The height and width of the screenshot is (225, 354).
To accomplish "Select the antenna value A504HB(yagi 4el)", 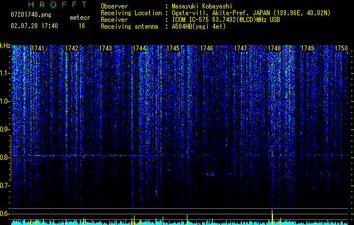I will click(199, 26).
